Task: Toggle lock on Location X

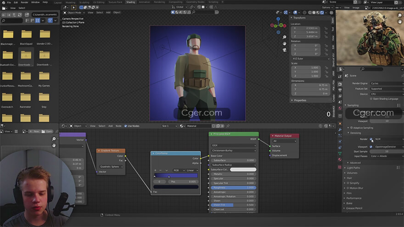Action: coord(326,28)
